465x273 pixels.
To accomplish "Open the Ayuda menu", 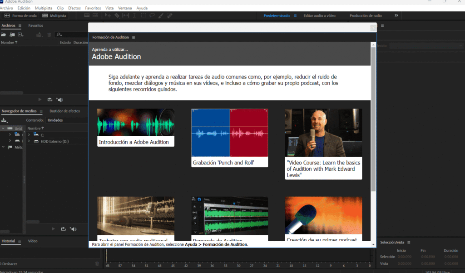I will pyautogui.click(x=142, y=8).
